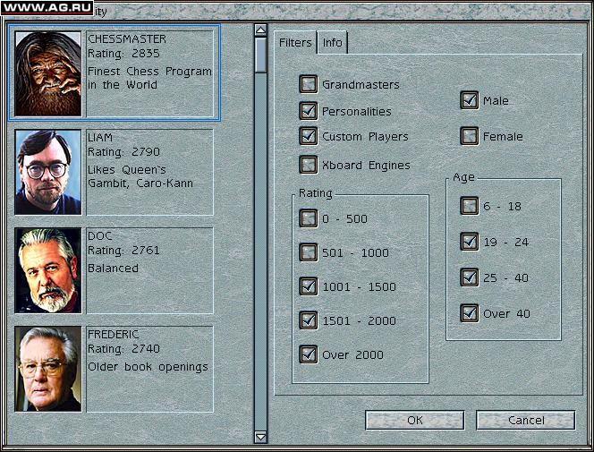The image size is (594, 452).
Task: Uncheck the Personalities filter
Action: pos(309,111)
